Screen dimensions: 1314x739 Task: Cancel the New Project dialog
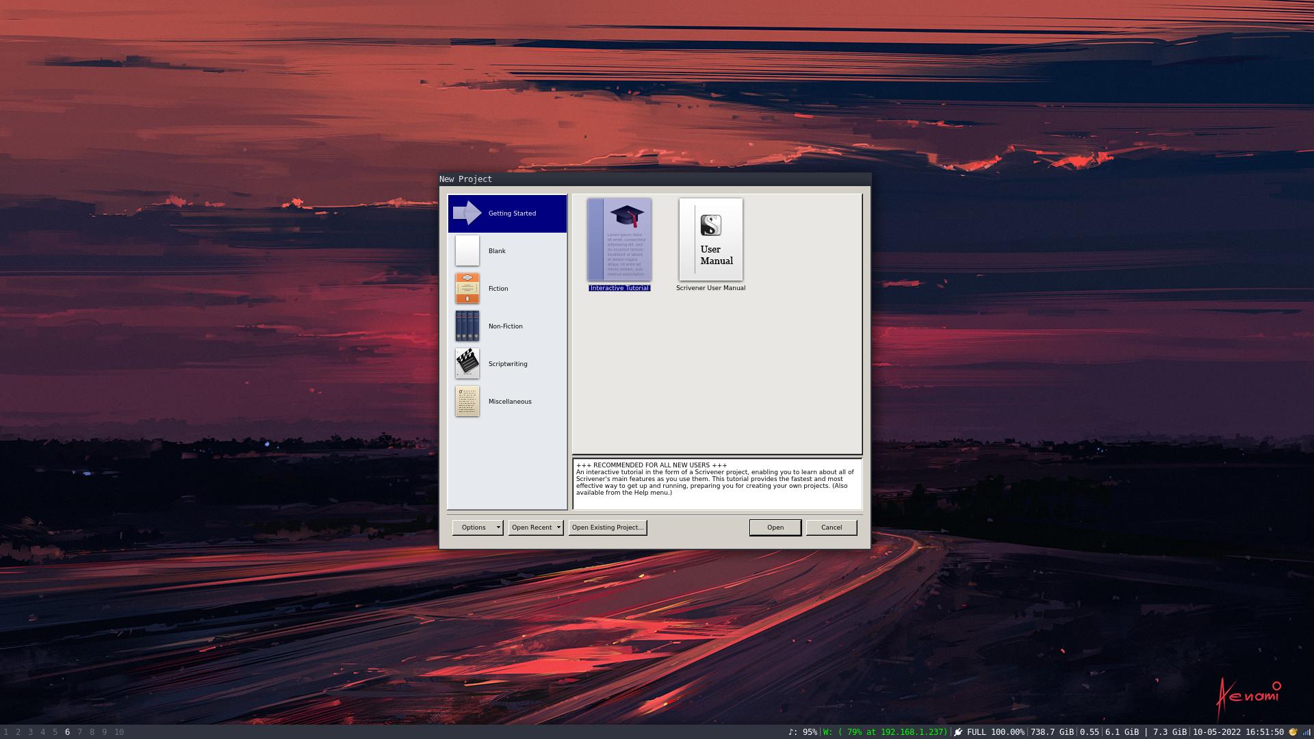832,528
